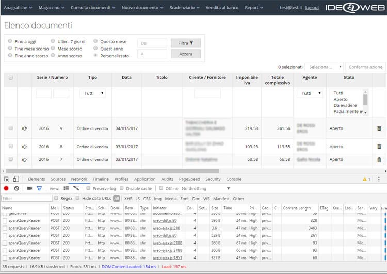Click the network Filter text field

[x=27, y=199]
